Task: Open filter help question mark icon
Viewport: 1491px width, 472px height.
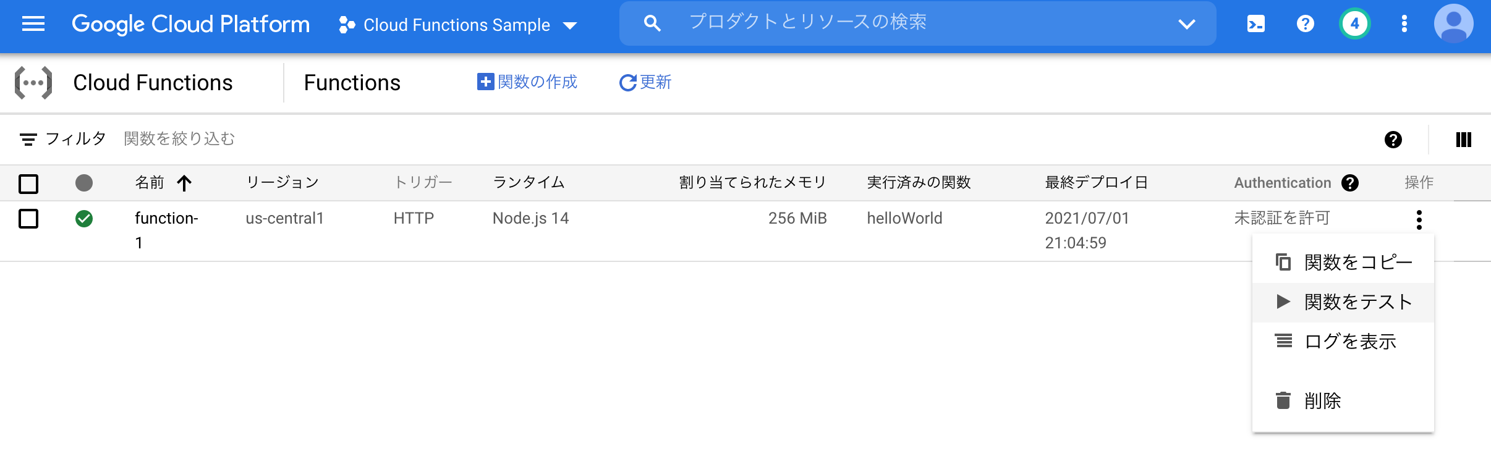Action: point(1393,140)
